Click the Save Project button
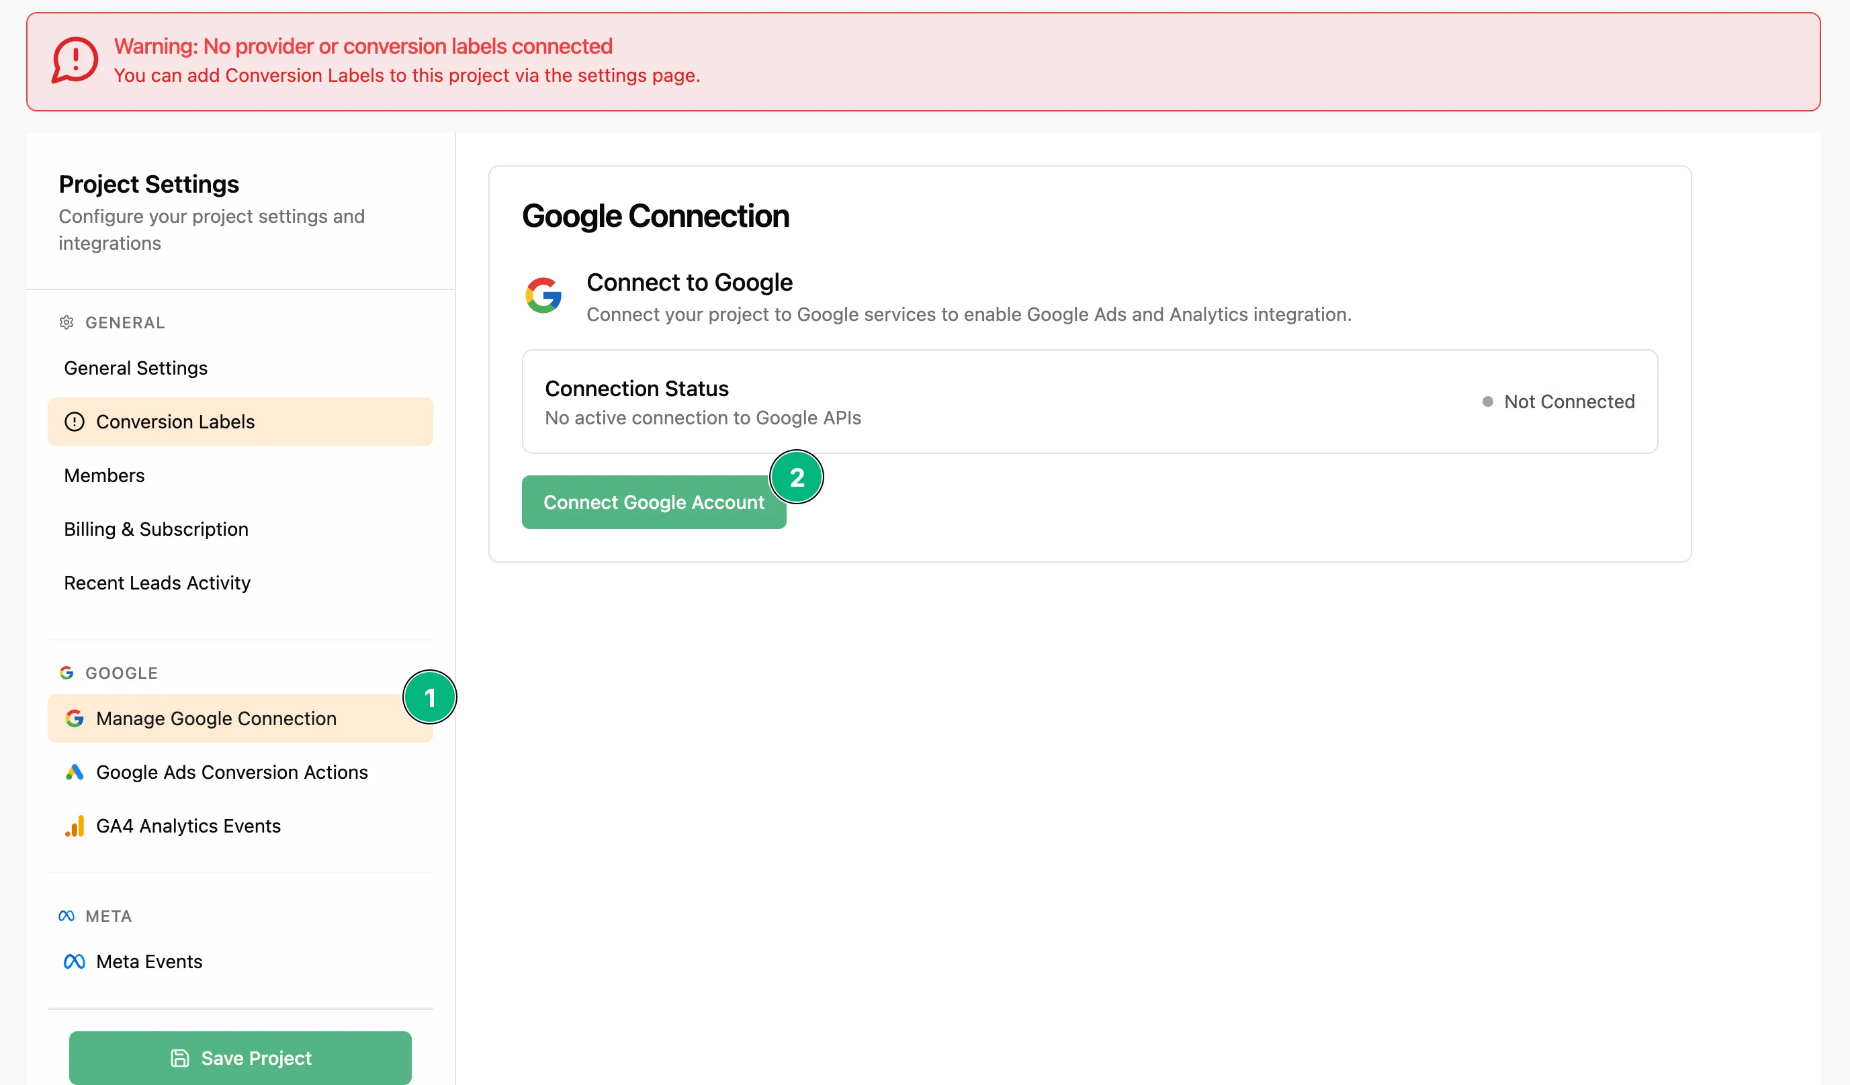The height and width of the screenshot is (1085, 1850). 240,1058
